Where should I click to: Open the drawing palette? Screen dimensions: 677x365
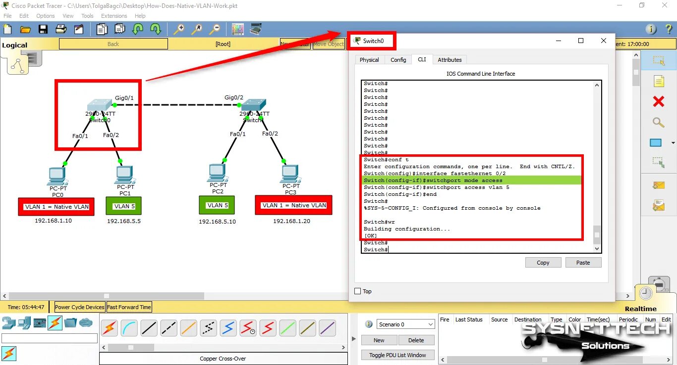(238, 29)
